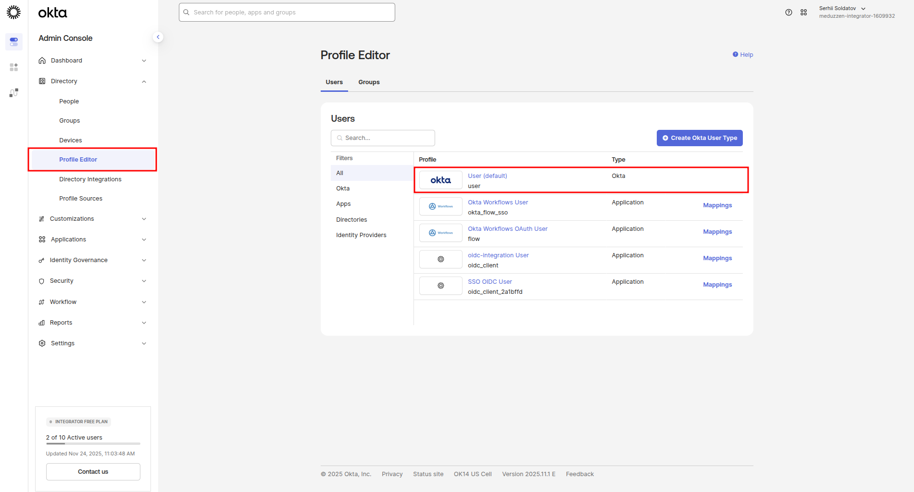
Task: Switch to the Groups tab in Profile Editor
Action: [x=369, y=82]
